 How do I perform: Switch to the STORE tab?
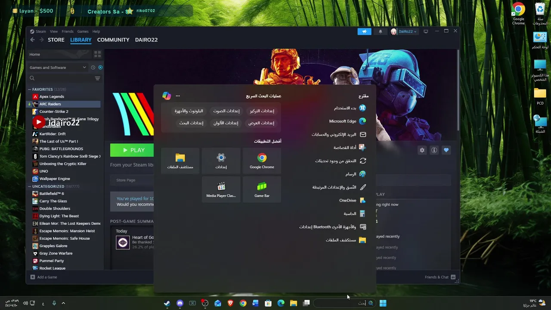[x=56, y=40]
